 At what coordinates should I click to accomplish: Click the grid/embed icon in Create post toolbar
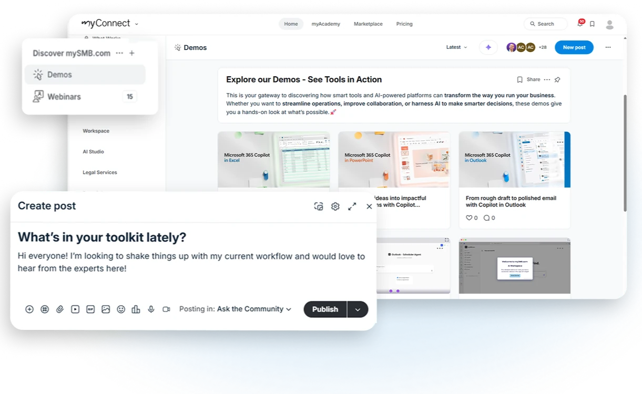point(45,309)
